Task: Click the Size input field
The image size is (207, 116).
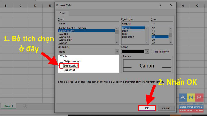Action: coord(162,24)
